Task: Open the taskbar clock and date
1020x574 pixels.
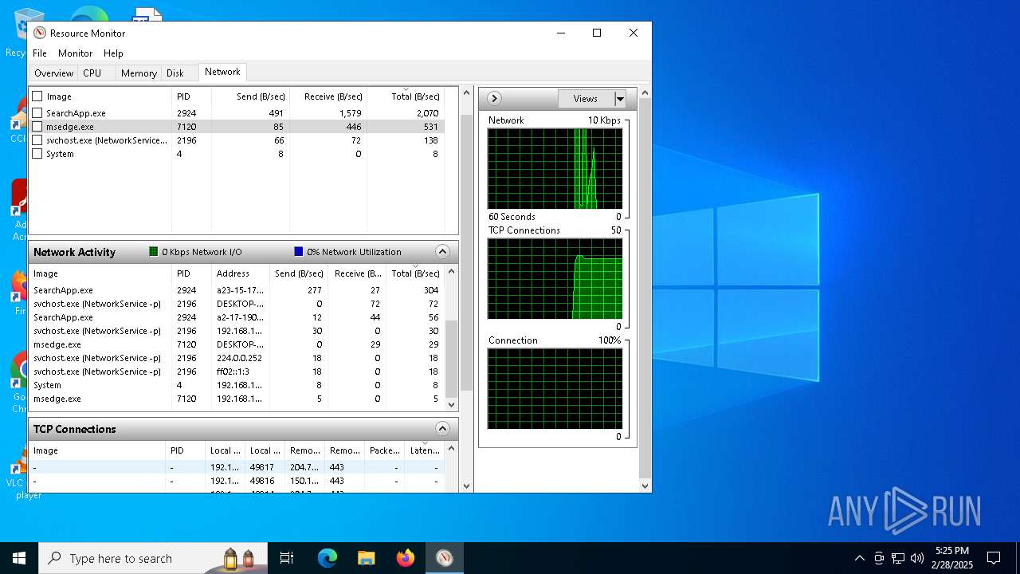Action: click(953, 558)
